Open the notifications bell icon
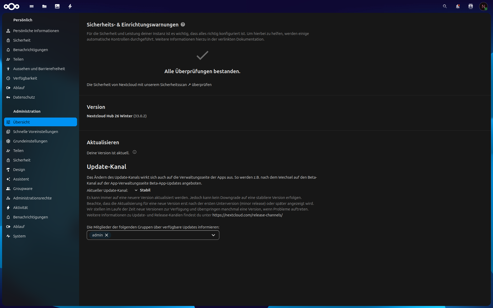 (x=458, y=6)
